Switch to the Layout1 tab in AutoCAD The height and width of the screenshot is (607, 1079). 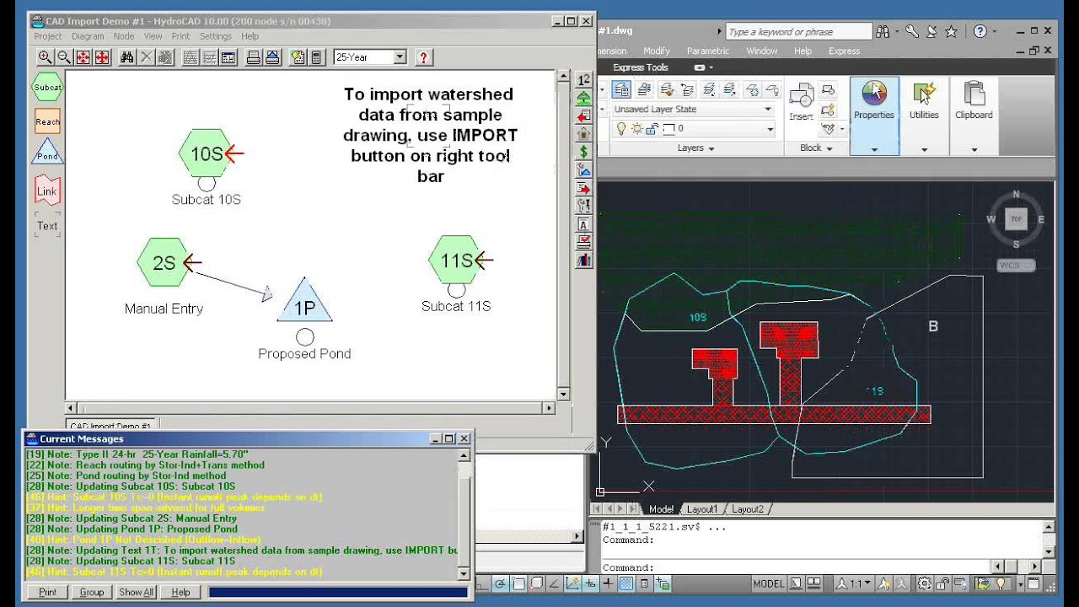point(701,509)
